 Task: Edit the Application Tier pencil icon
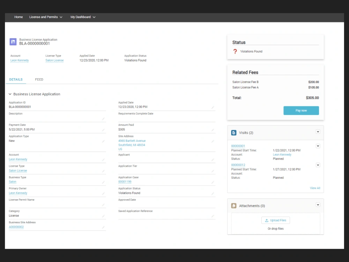click(213, 171)
